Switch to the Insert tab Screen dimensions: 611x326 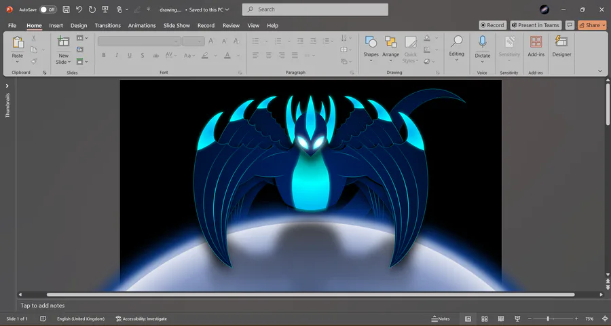[x=56, y=25]
